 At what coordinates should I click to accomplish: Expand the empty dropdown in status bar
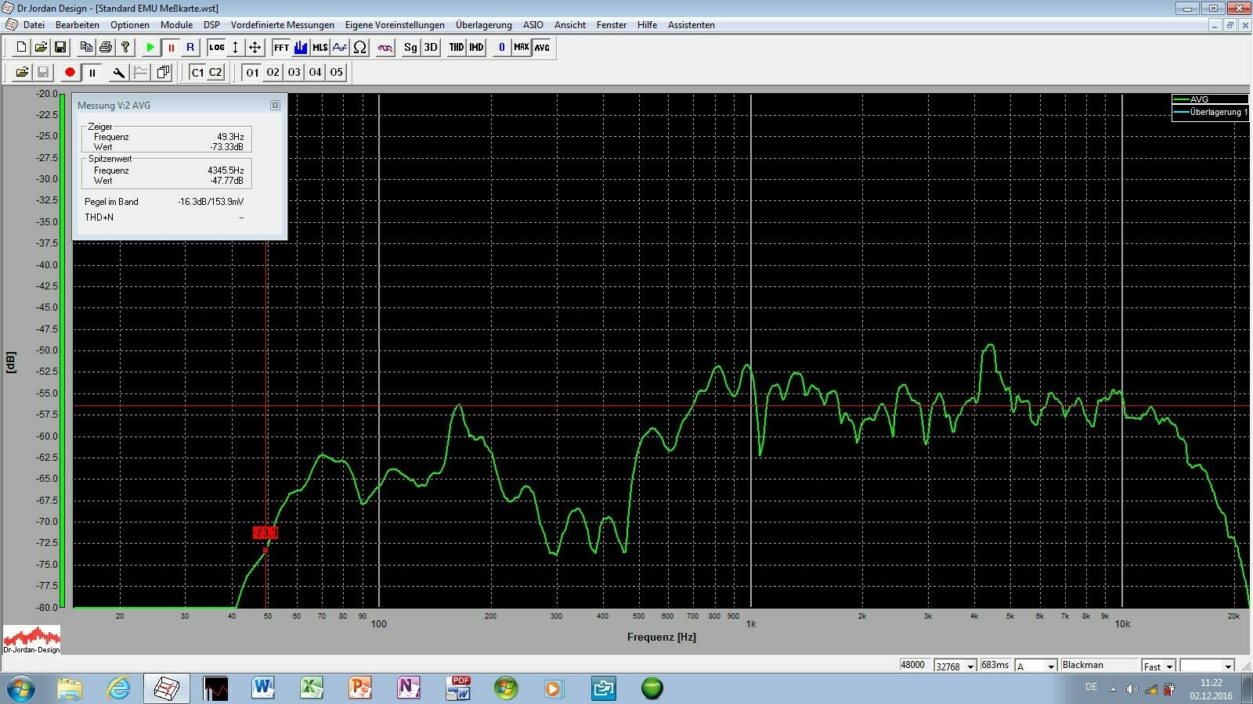[1228, 666]
